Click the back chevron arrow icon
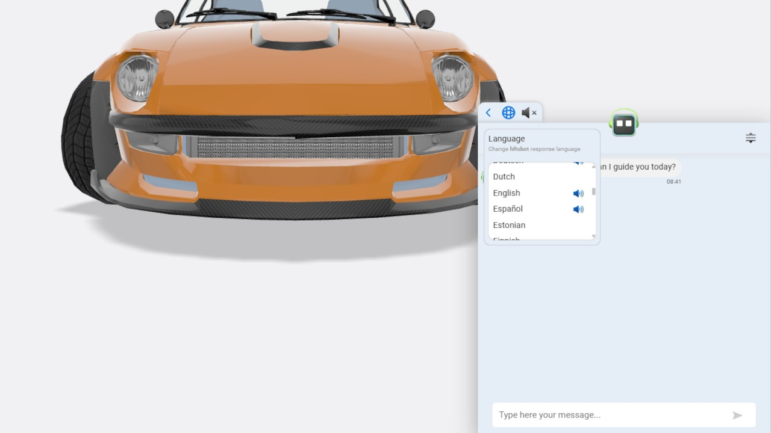 (489, 112)
